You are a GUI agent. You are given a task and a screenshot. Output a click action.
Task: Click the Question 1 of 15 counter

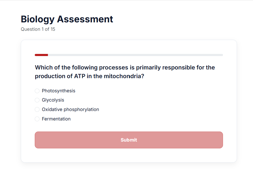[38, 29]
